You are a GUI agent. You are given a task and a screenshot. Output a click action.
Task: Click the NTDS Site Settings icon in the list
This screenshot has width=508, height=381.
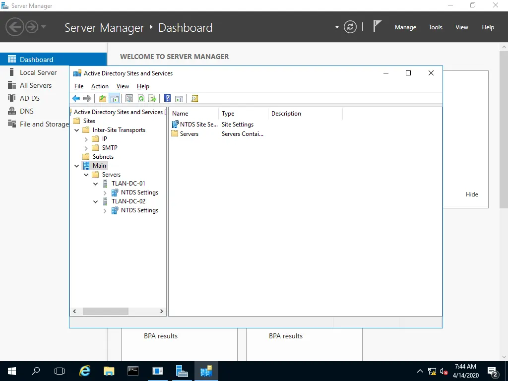click(x=175, y=124)
